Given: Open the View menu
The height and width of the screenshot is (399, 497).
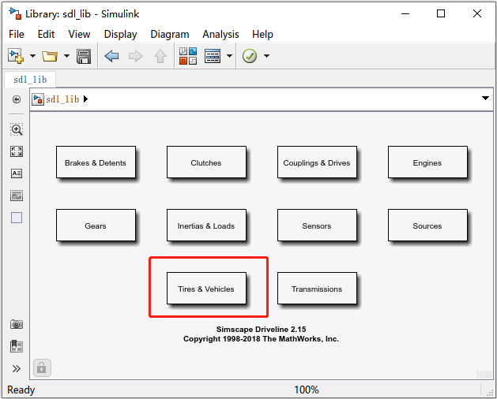Looking at the screenshot, I should click(79, 34).
